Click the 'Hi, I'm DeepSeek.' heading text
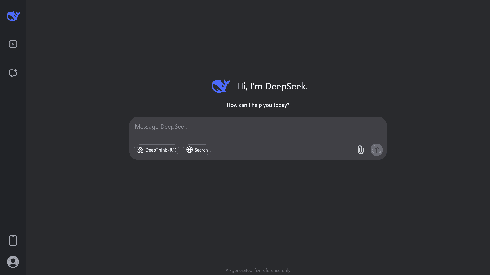The image size is (490, 275). [272, 86]
